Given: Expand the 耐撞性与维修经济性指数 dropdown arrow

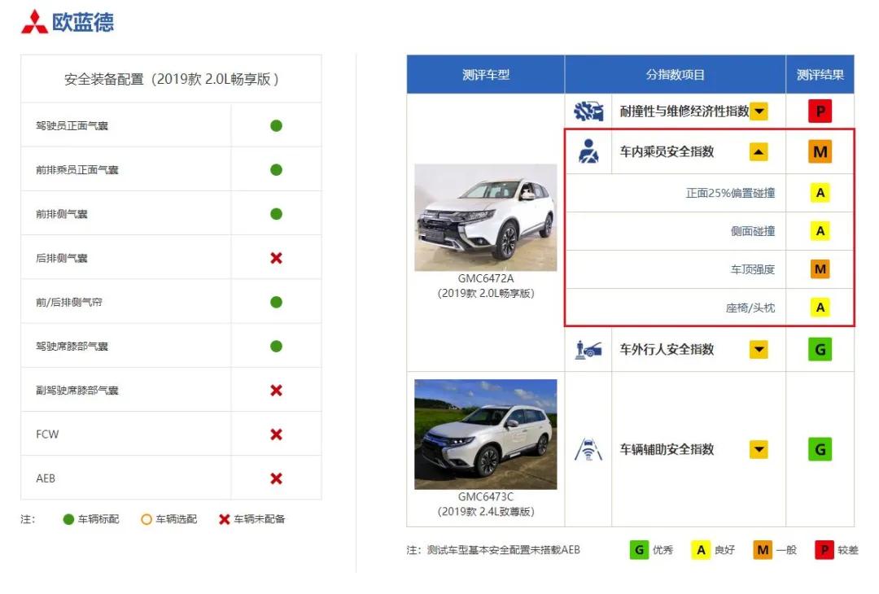Looking at the screenshot, I should [759, 111].
